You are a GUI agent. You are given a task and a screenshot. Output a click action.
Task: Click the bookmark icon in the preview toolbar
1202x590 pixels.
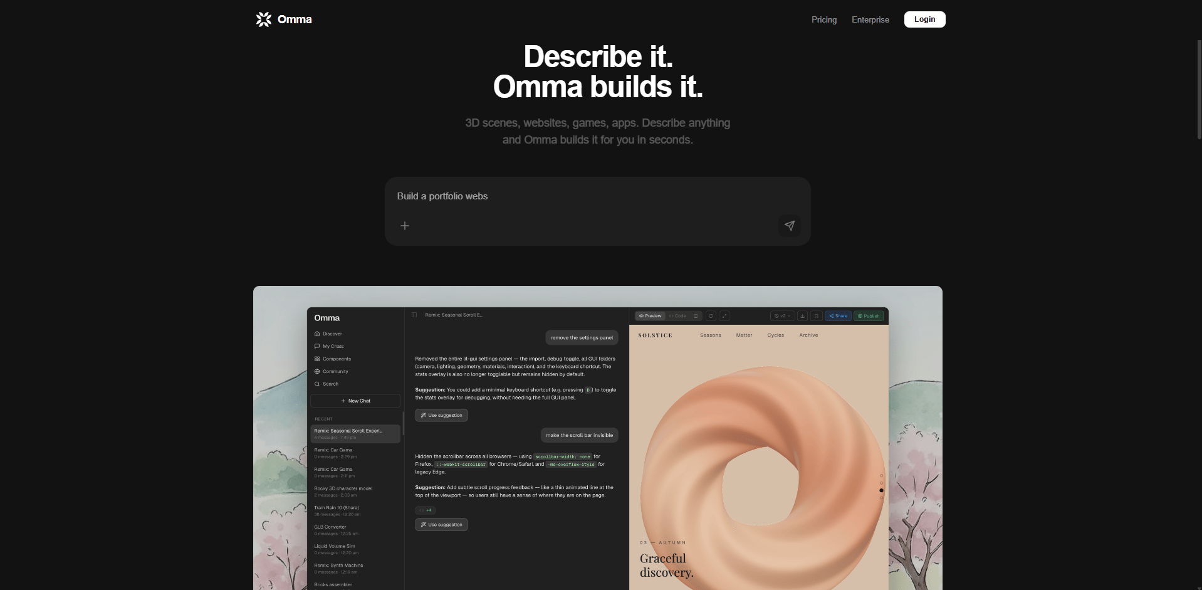817,316
